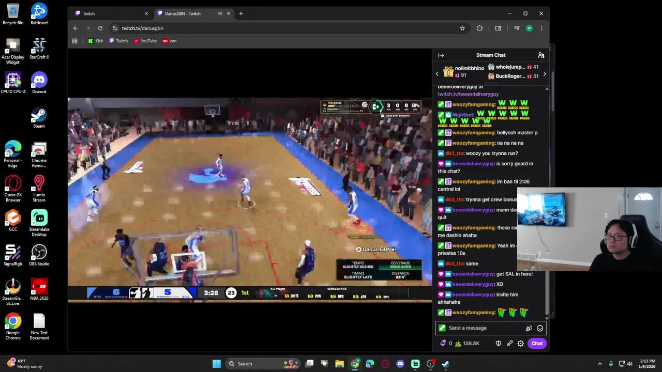Show previous gift leaderboard entry
The image size is (662, 372).
click(x=437, y=74)
